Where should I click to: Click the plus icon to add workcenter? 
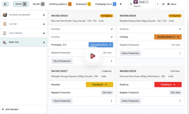tap(121, 4)
